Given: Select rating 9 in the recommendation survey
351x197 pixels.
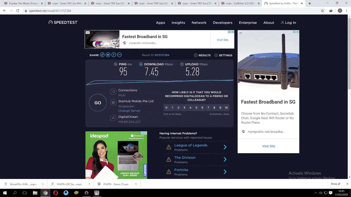Looking at the screenshot, I should [x=220, y=108].
